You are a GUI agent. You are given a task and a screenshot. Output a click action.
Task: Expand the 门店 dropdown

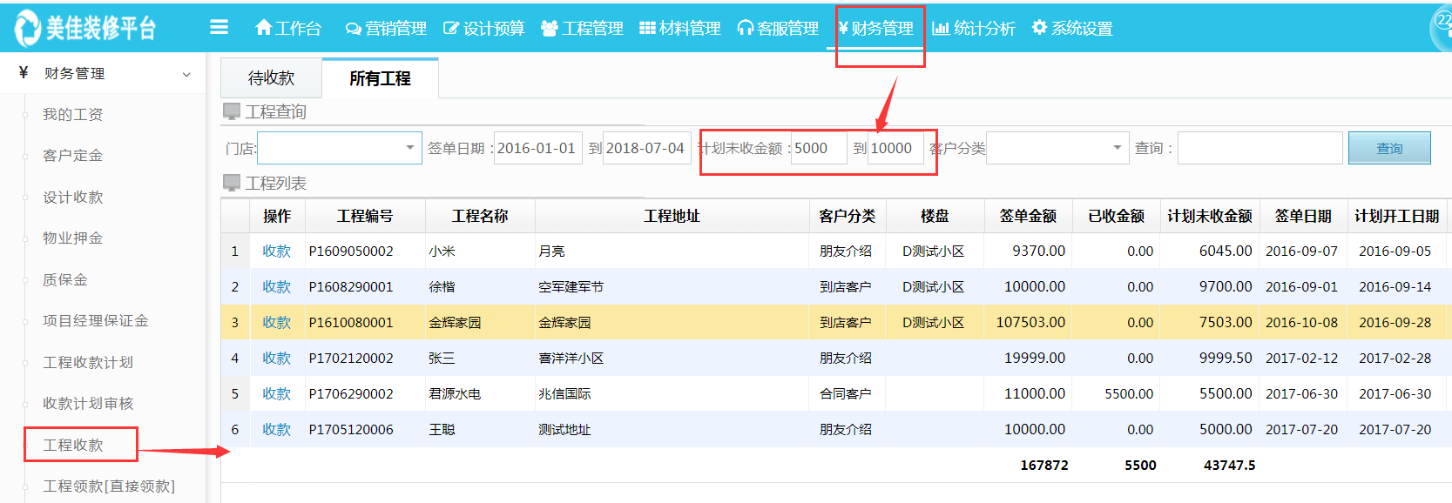point(409,148)
